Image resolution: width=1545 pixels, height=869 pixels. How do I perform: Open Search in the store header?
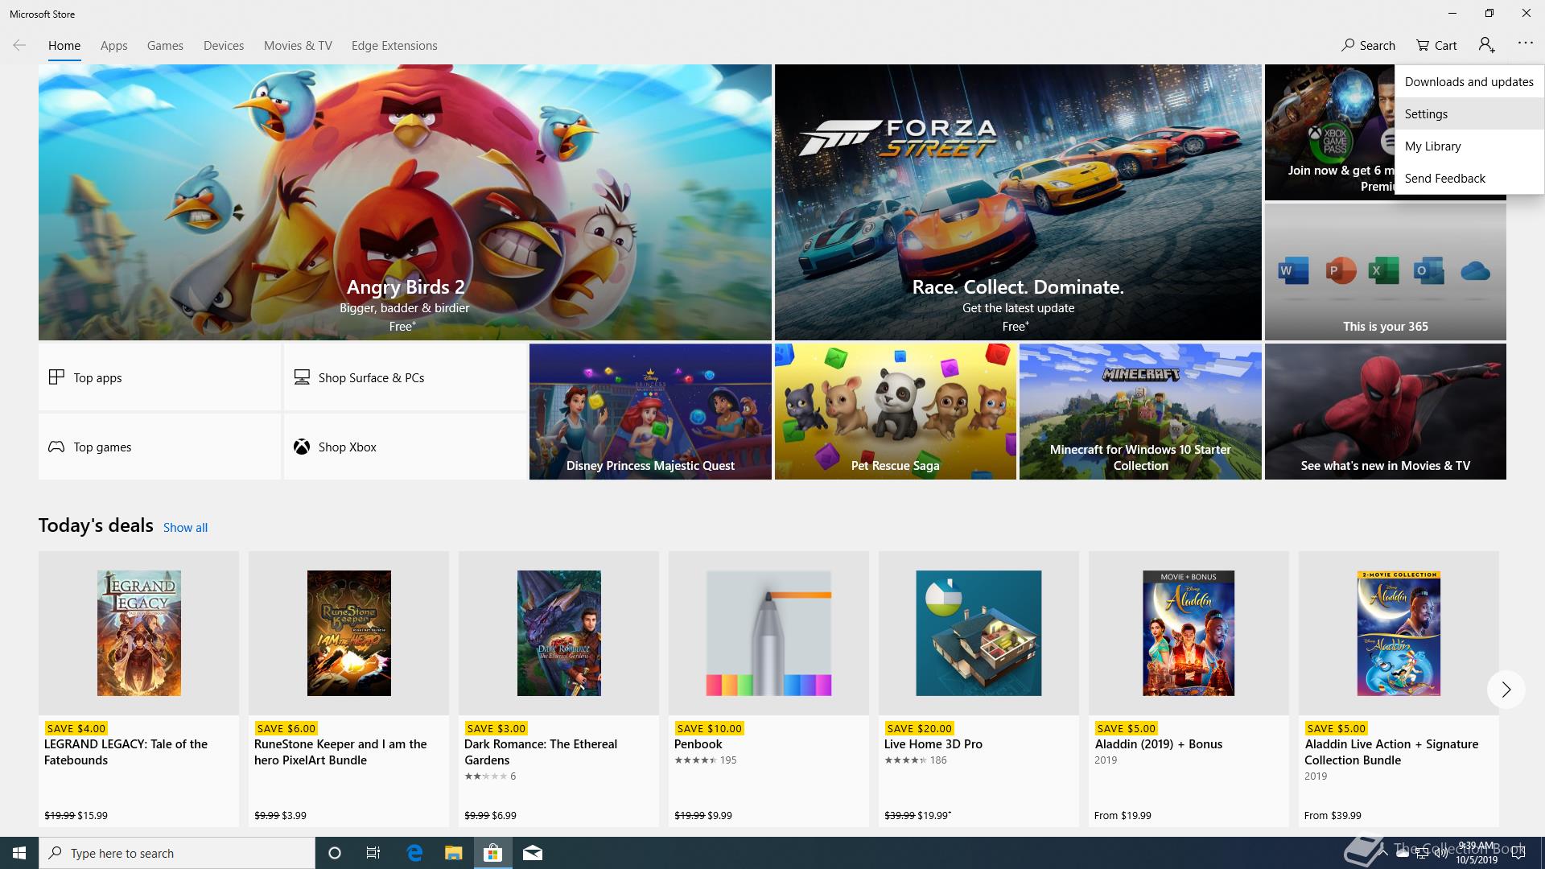click(1368, 45)
